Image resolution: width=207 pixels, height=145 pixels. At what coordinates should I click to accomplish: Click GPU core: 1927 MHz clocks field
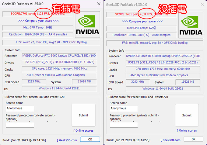coord(59,69)
